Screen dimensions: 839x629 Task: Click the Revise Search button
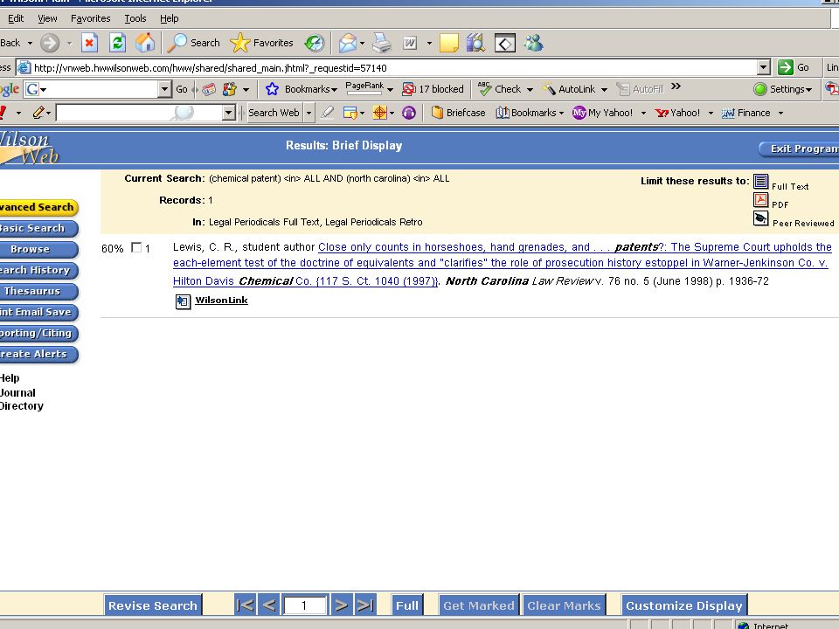pos(152,605)
